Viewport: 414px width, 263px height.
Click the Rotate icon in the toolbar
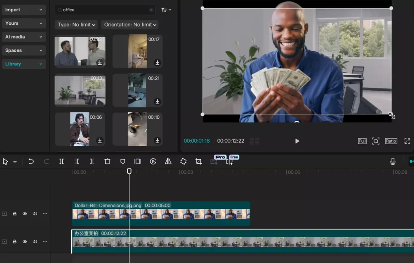pyautogui.click(x=183, y=161)
